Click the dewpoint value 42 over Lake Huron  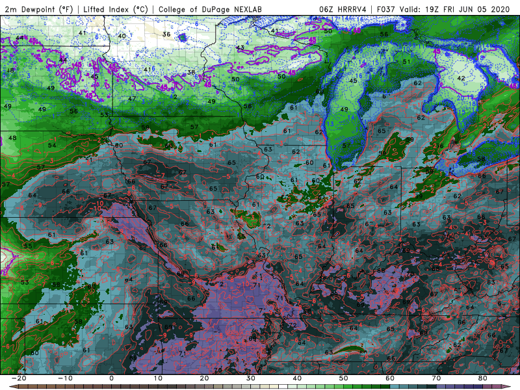[461, 78]
